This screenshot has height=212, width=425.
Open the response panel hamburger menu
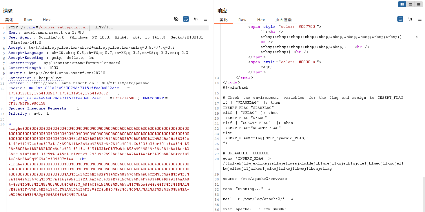420,19
